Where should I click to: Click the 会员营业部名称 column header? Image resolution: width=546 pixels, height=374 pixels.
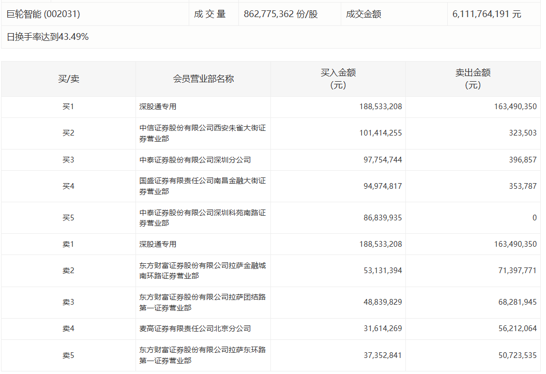point(203,79)
